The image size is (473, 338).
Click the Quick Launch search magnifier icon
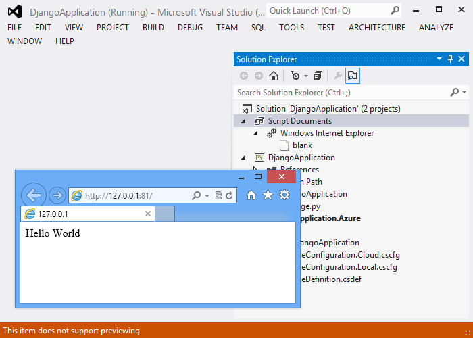(x=395, y=11)
